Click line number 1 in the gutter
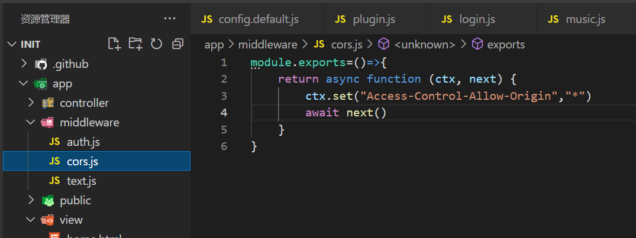This screenshot has width=636, height=238. (224, 63)
